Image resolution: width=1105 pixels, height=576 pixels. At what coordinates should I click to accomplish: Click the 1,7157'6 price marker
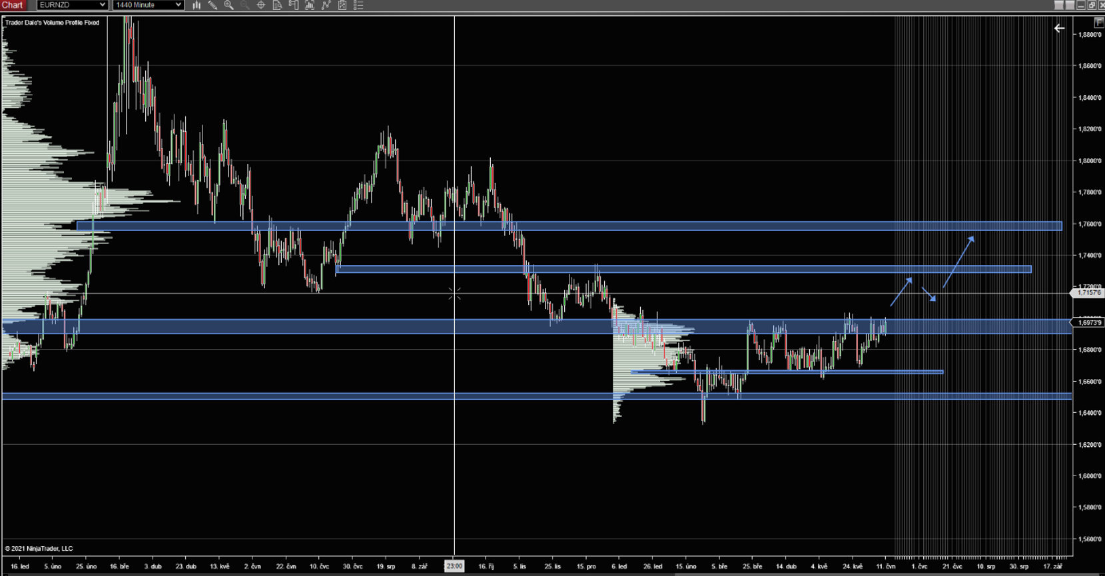[1088, 293]
